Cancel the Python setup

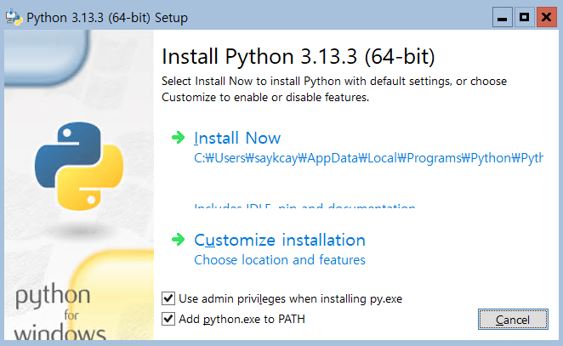pyautogui.click(x=513, y=319)
